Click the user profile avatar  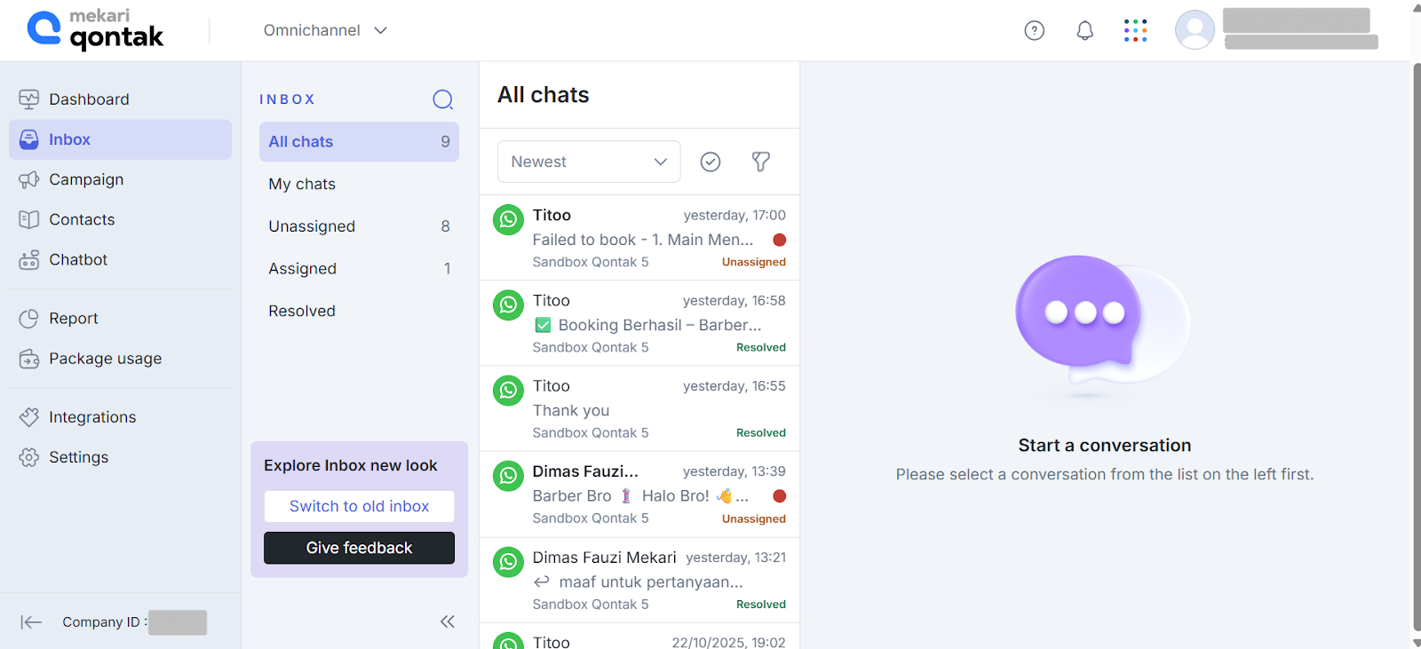(1195, 30)
